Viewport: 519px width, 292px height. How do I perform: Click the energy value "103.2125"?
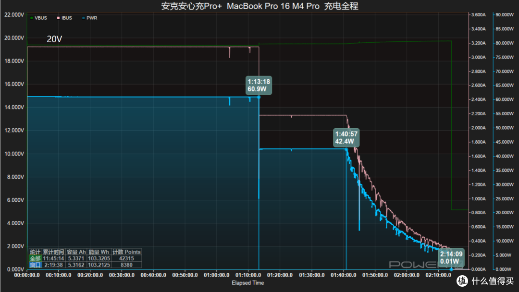point(99,265)
